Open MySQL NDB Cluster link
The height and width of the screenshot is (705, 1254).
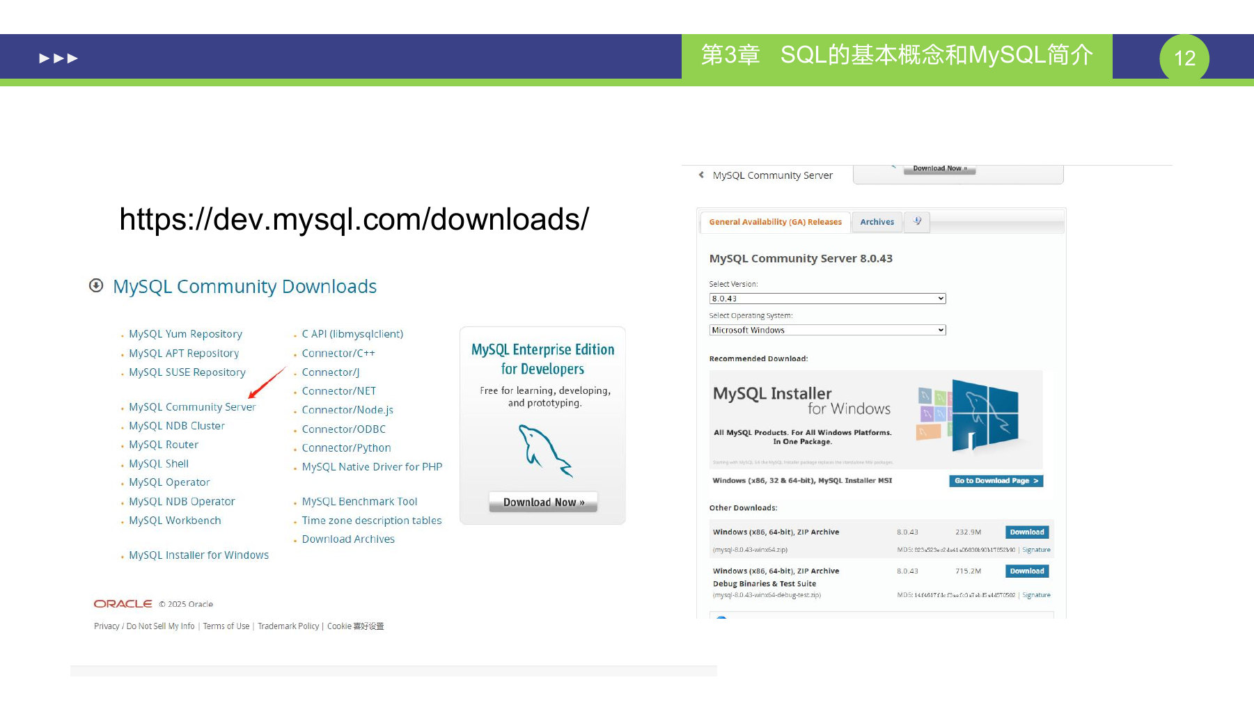[177, 426]
